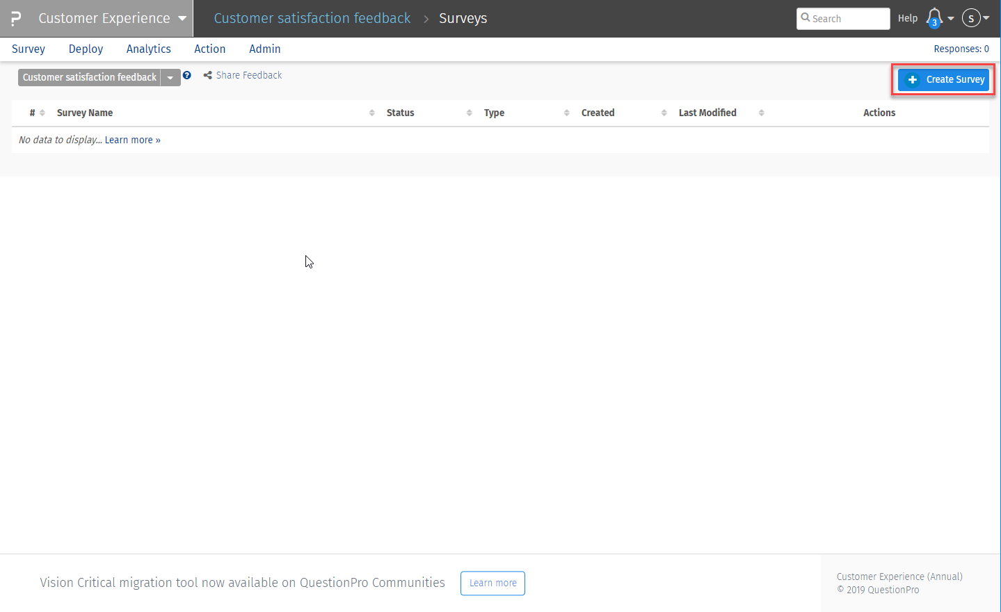Click the Share Feedback share icon

(x=207, y=74)
